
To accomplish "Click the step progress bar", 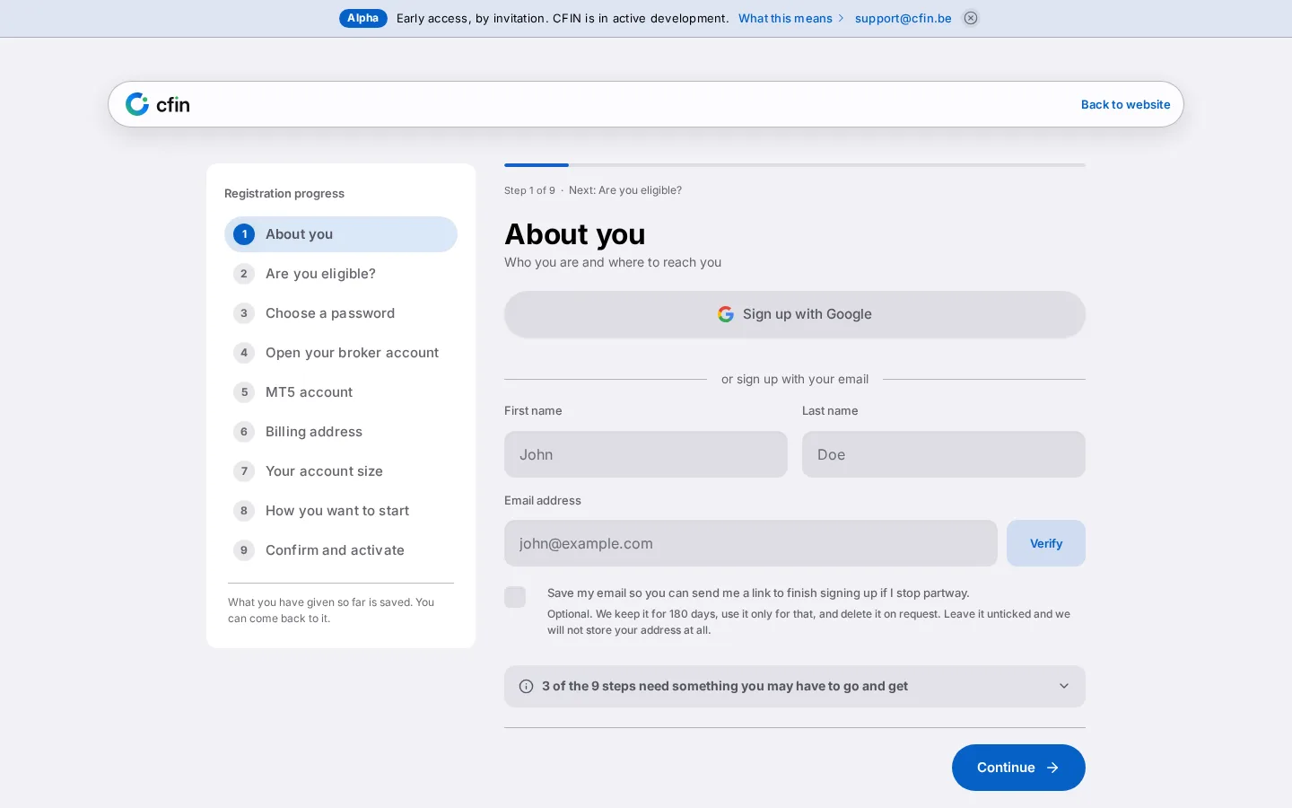I will click(795, 165).
